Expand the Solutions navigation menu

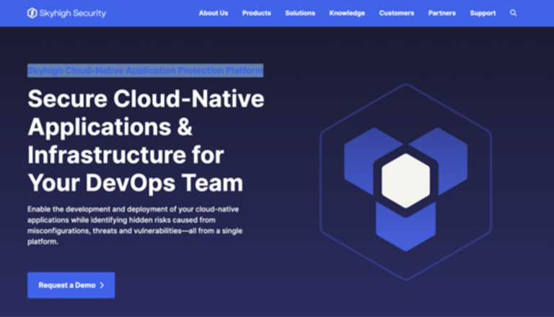click(x=300, y=13)
